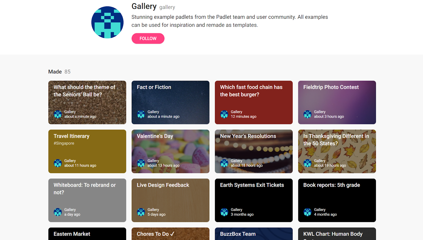Click the Gallery avatar on Travel Itinerary card

point(58,163)
